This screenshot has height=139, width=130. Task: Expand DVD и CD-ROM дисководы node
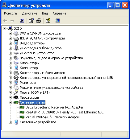coord(10,33)
